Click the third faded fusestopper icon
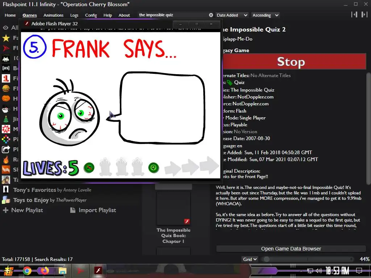 pyautogui.click(x=137, y=167)
